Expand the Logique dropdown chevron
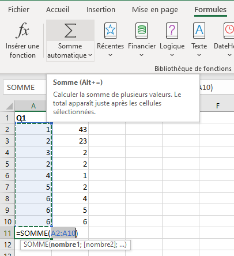This screenshot has width=234, height=256. click(172, 55)
